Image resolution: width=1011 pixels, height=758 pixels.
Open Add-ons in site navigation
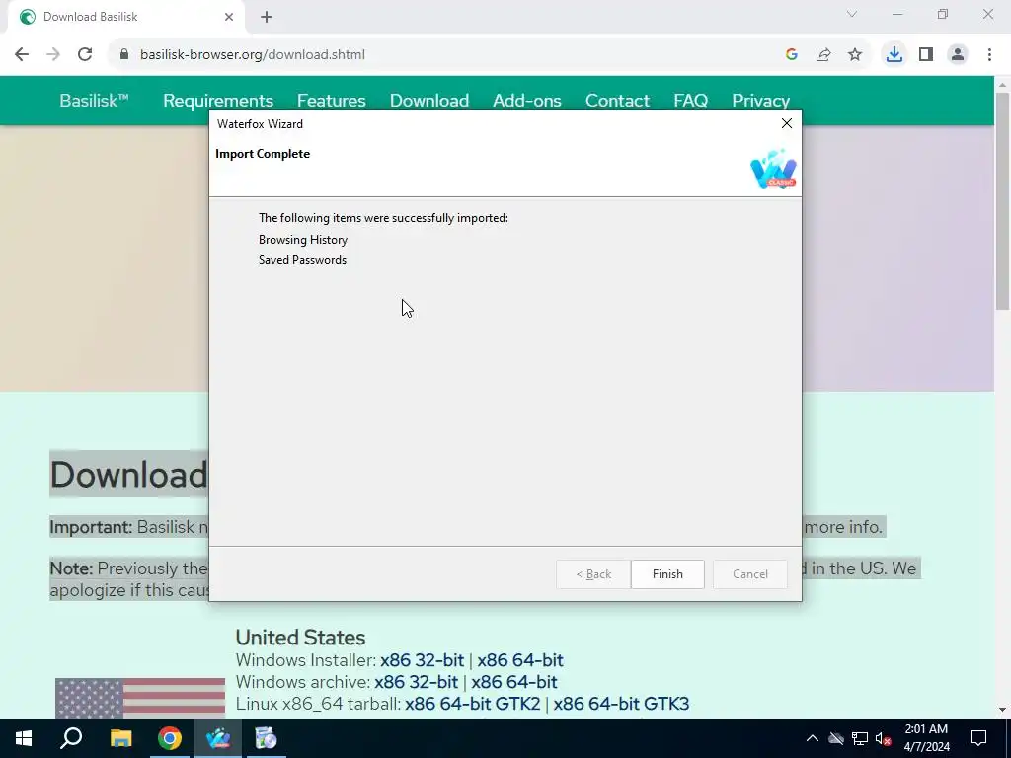[527, 100]
